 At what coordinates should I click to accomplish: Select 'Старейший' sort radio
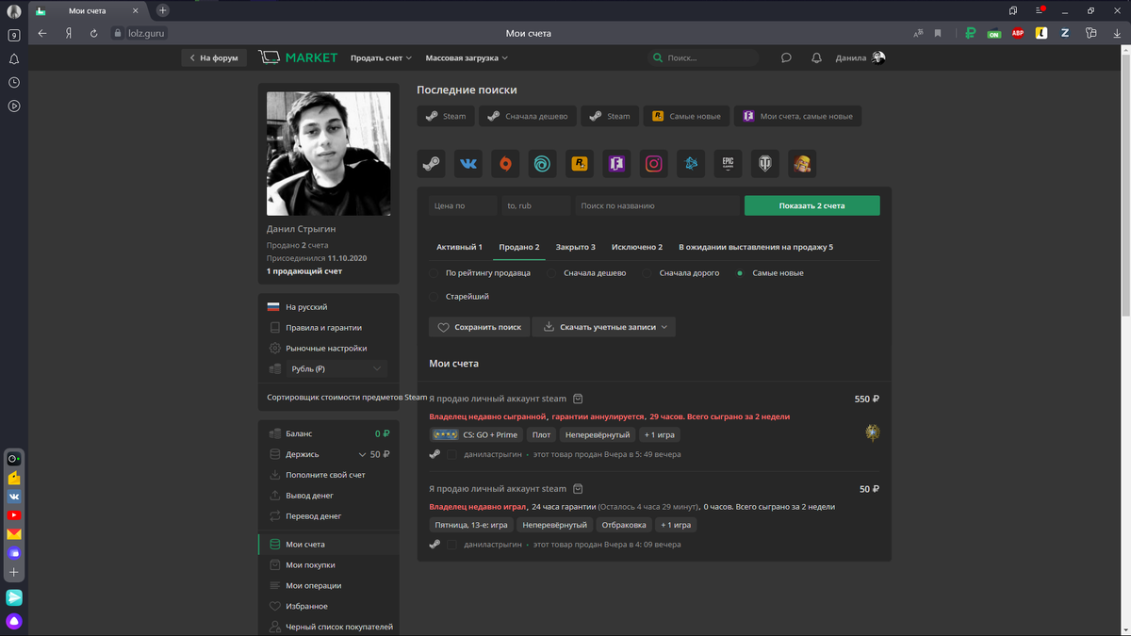point(434,297)
